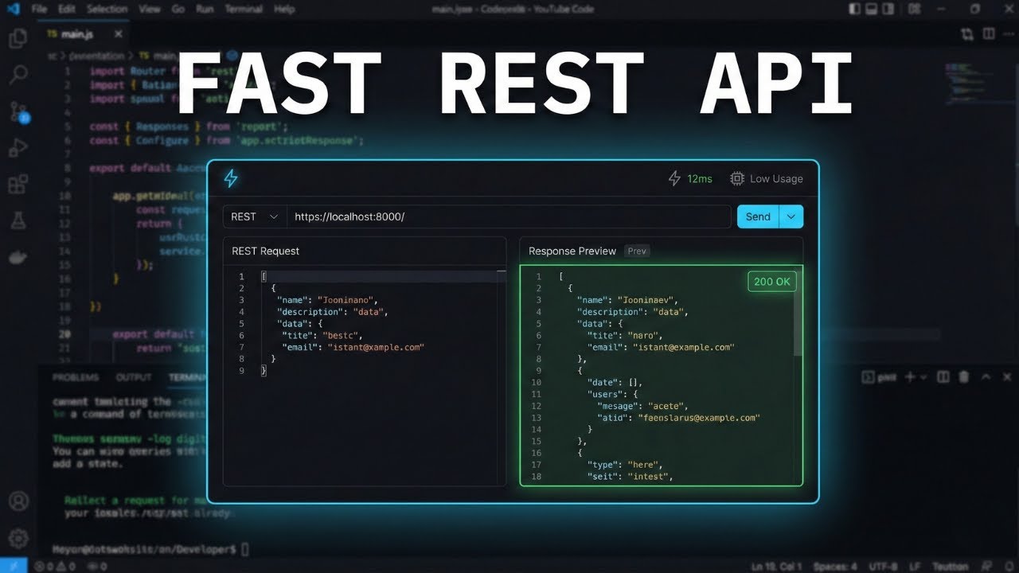Open the Search icon in the activity bar

pos(18,76)
